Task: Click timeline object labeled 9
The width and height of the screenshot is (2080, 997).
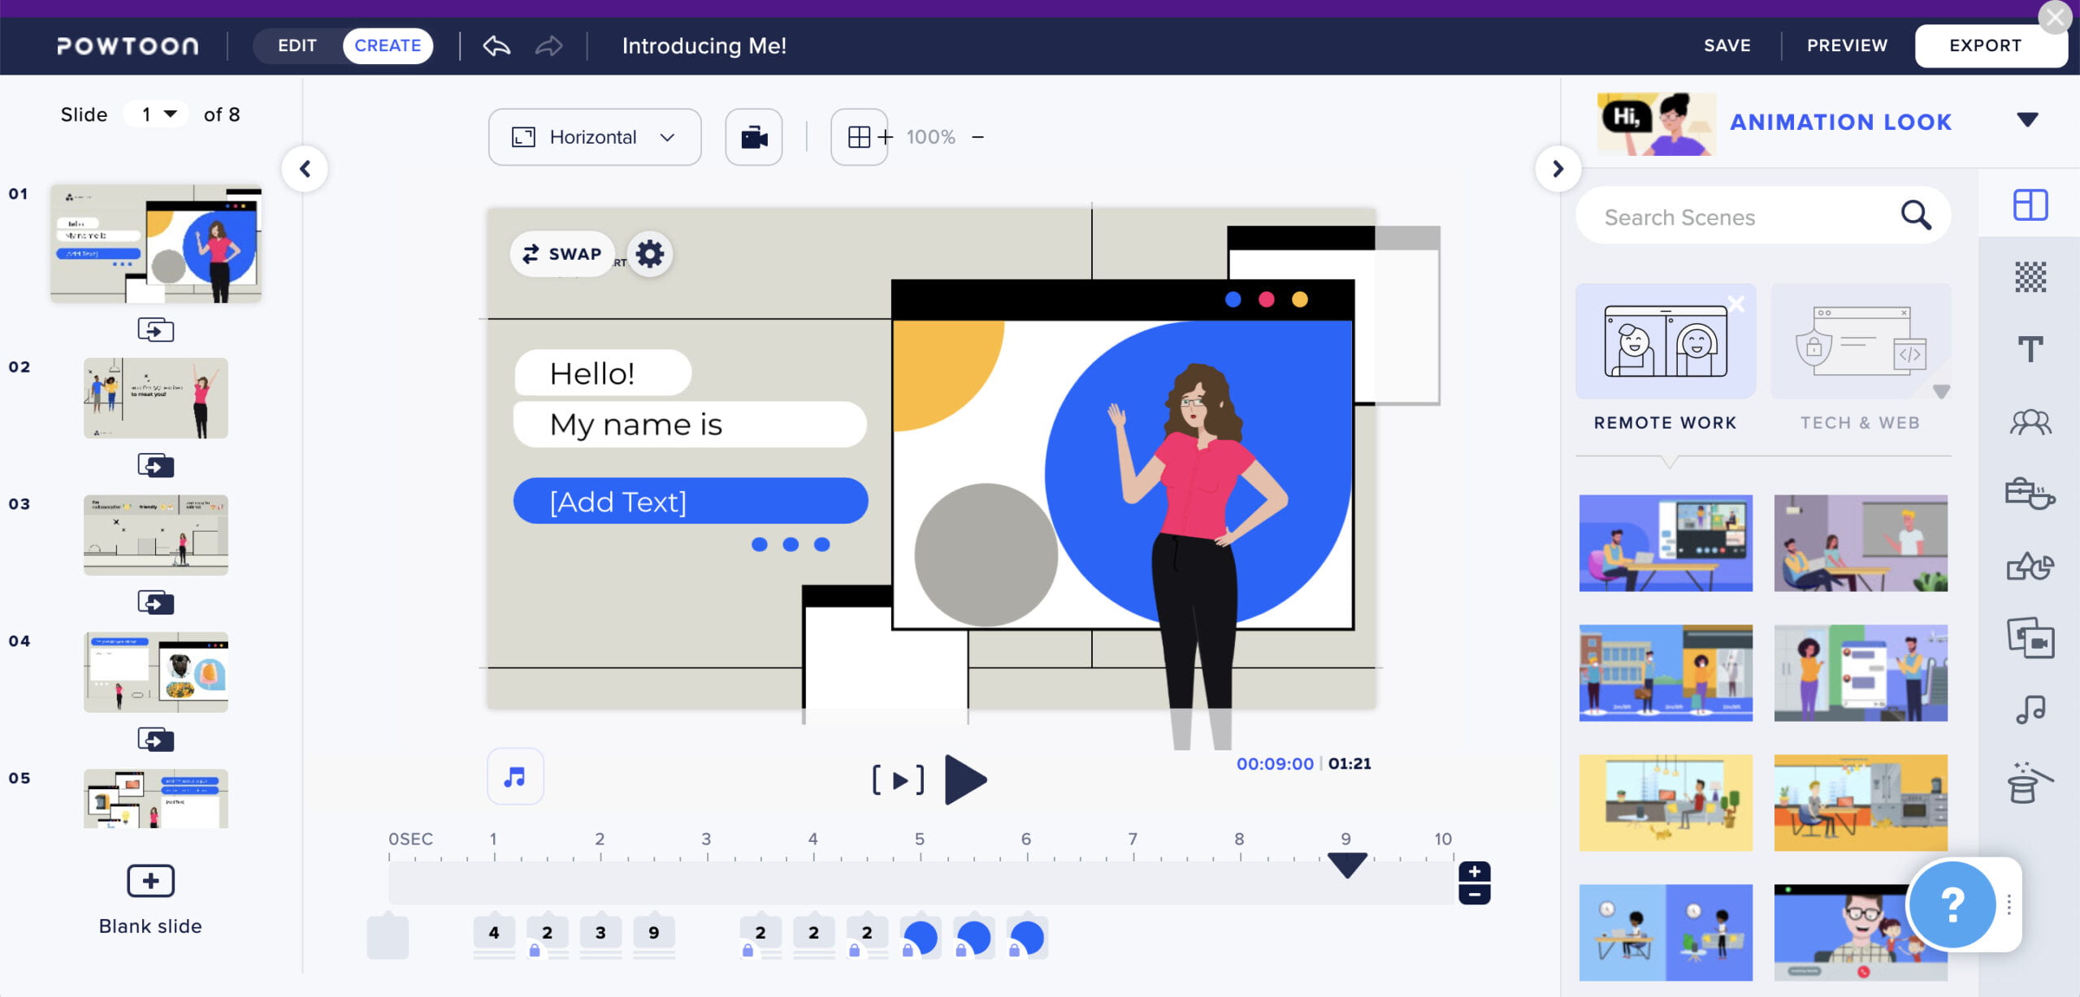Action: tap(653, 933)
